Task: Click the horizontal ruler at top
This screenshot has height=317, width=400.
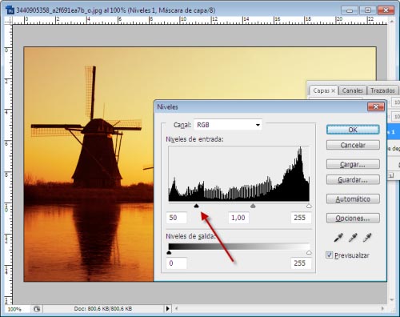Action: (200, 20)
